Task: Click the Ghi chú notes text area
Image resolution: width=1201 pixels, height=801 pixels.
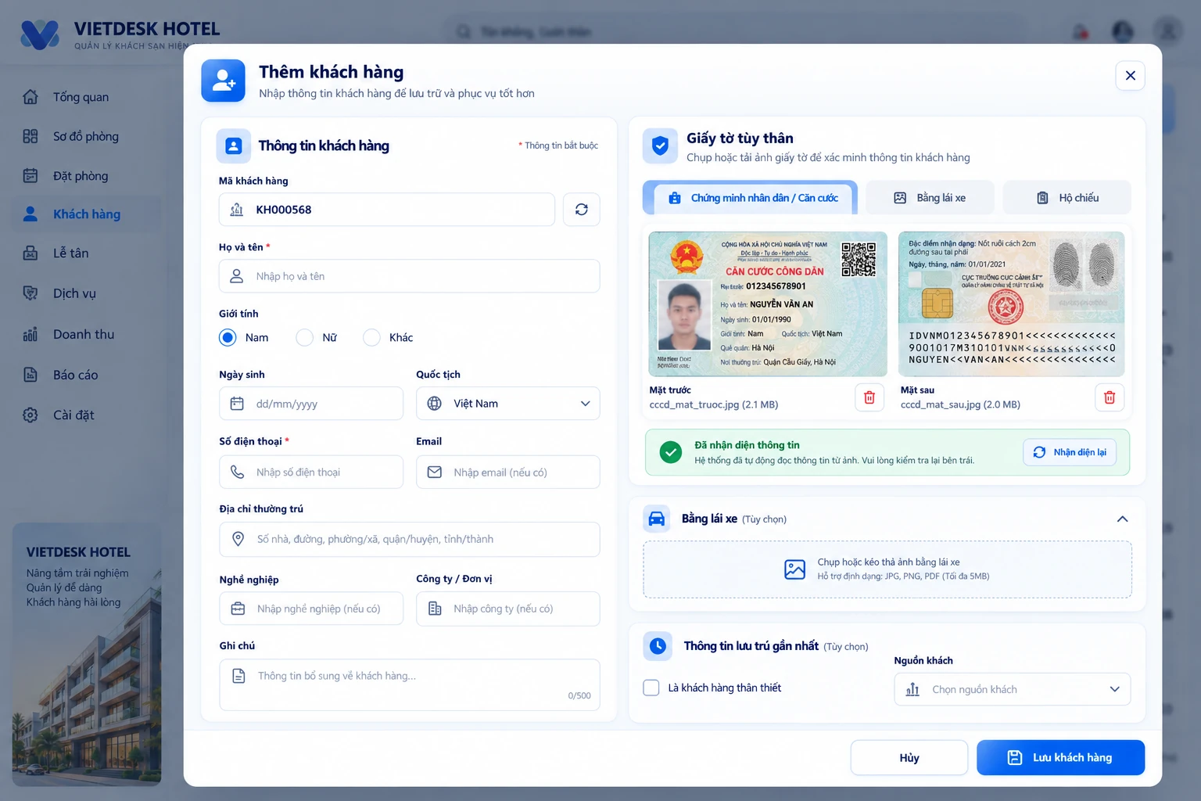Action: (410, 684)
